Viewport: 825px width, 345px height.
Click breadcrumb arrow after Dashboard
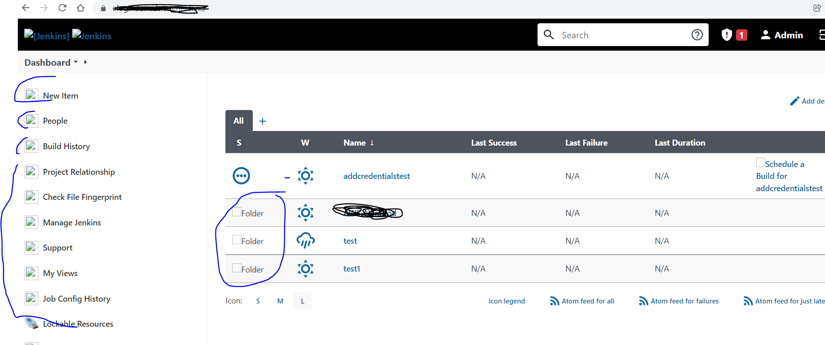[x=85, y=62]
